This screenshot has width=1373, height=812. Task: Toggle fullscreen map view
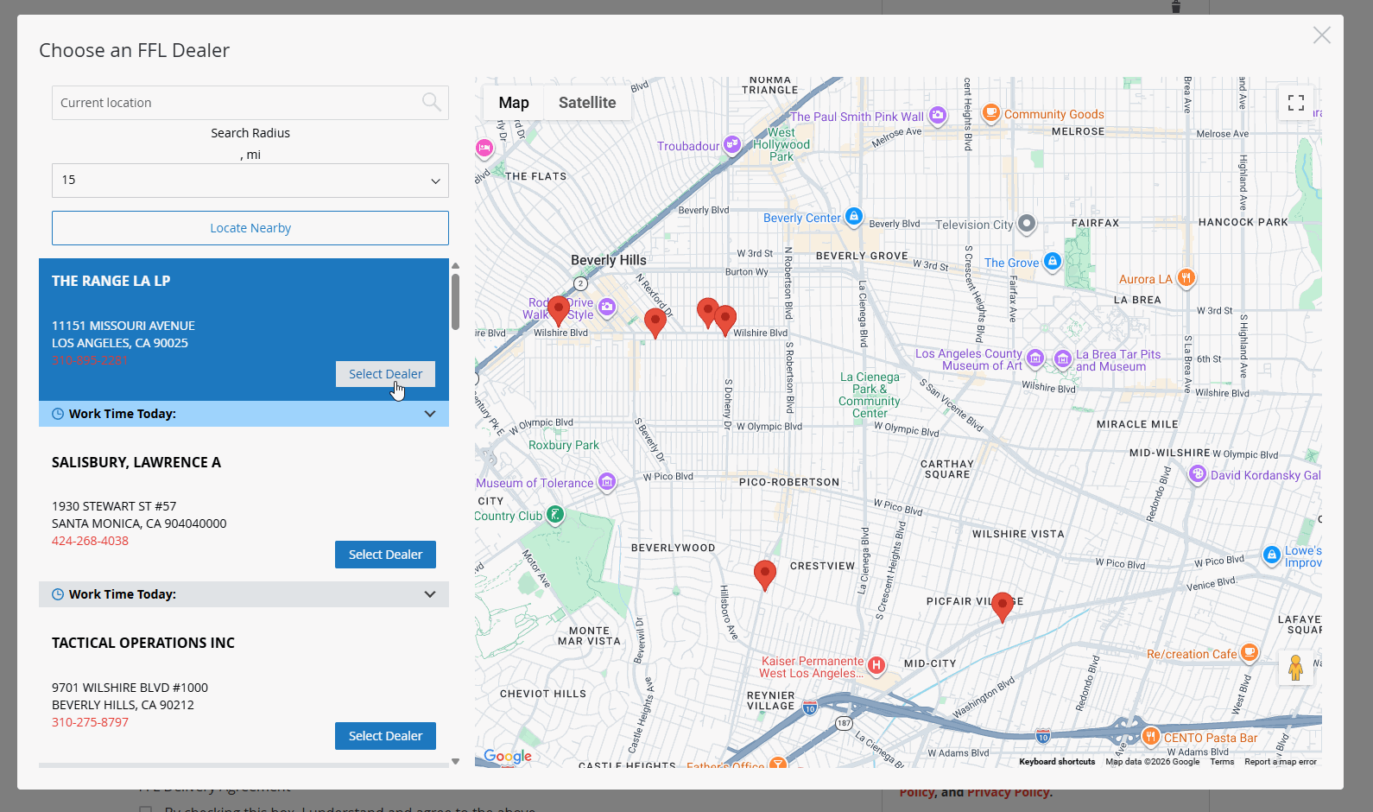tap(1295, 103)
